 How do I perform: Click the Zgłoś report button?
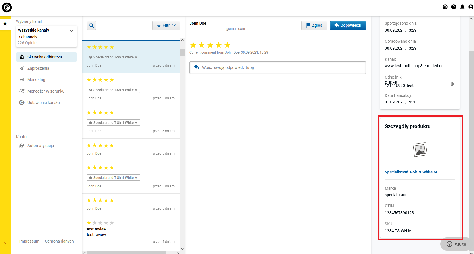point(314,25)
